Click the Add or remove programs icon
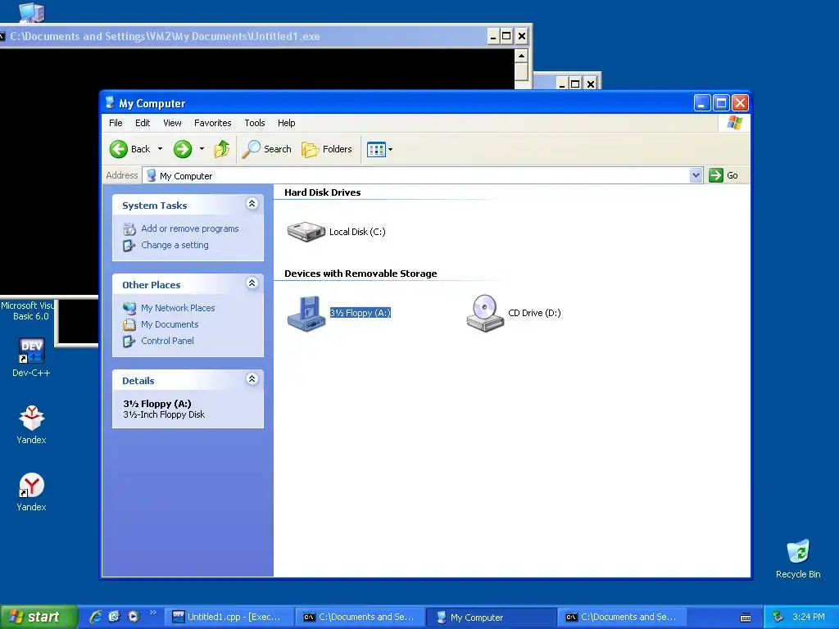This screenshot has width=839, height=629. pos(129,229)
